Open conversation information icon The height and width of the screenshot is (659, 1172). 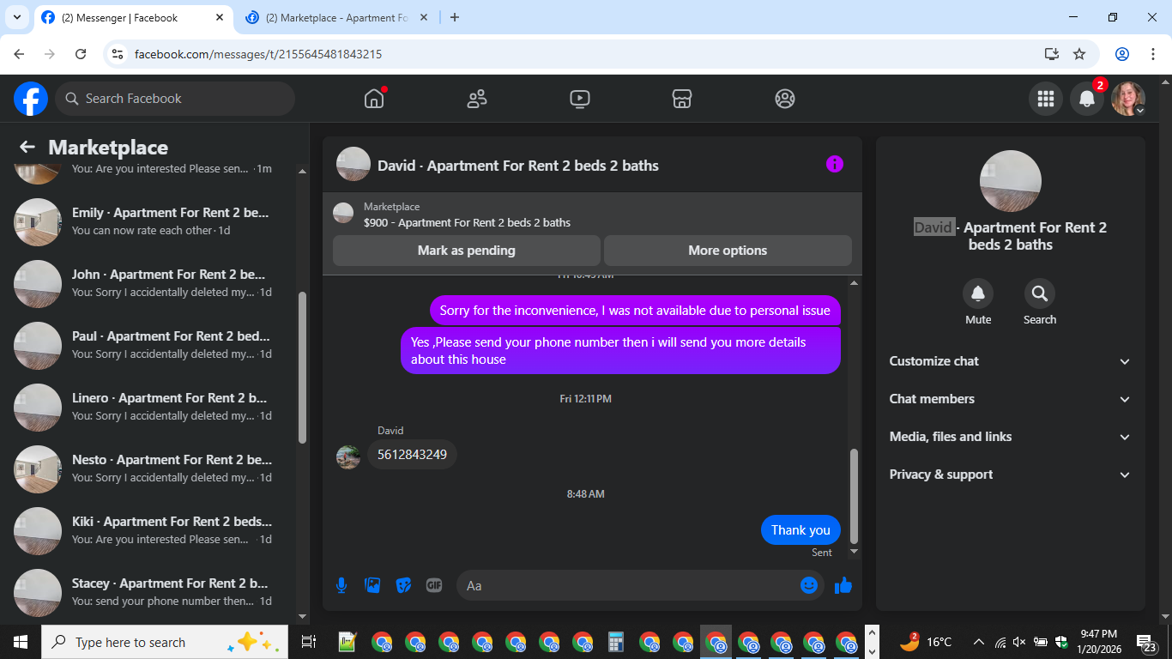(835, 164)
